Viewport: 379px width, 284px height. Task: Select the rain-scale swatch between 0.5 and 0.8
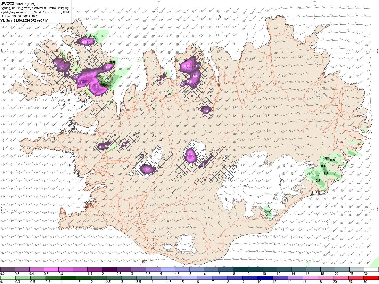[x=38, y=278]
